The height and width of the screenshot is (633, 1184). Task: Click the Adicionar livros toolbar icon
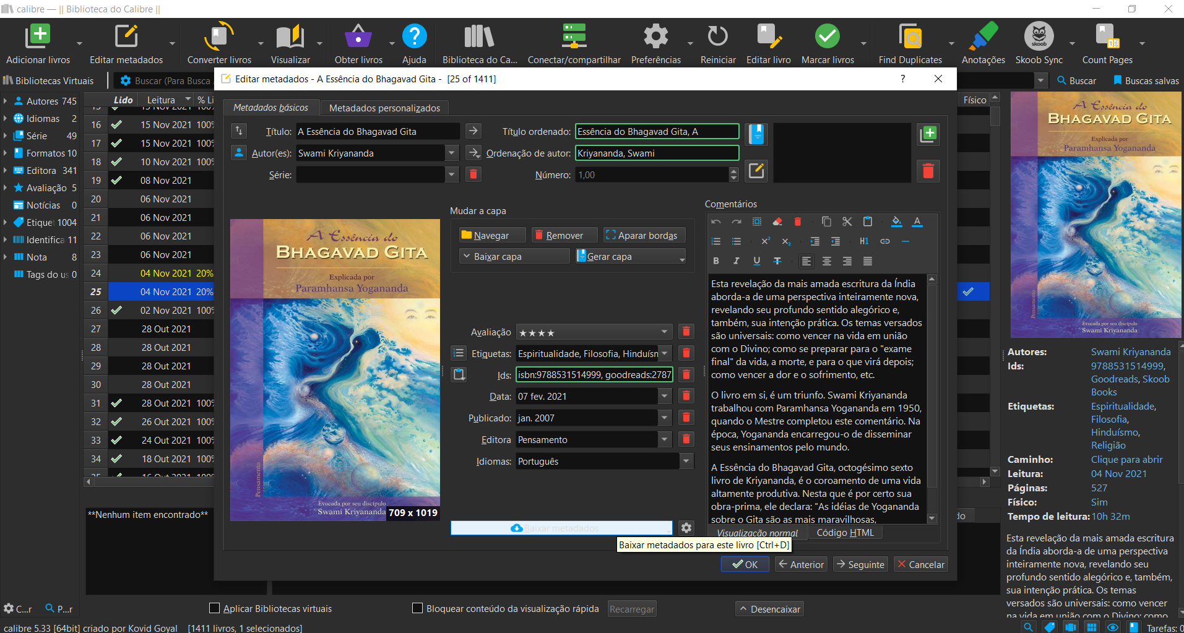tap(38, 37)
